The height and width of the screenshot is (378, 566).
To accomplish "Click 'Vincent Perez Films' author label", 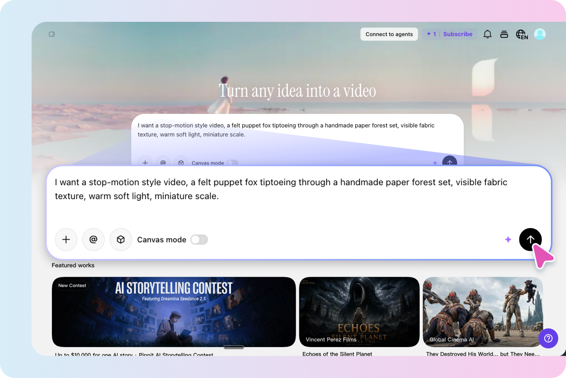I will tap(331, 340).
